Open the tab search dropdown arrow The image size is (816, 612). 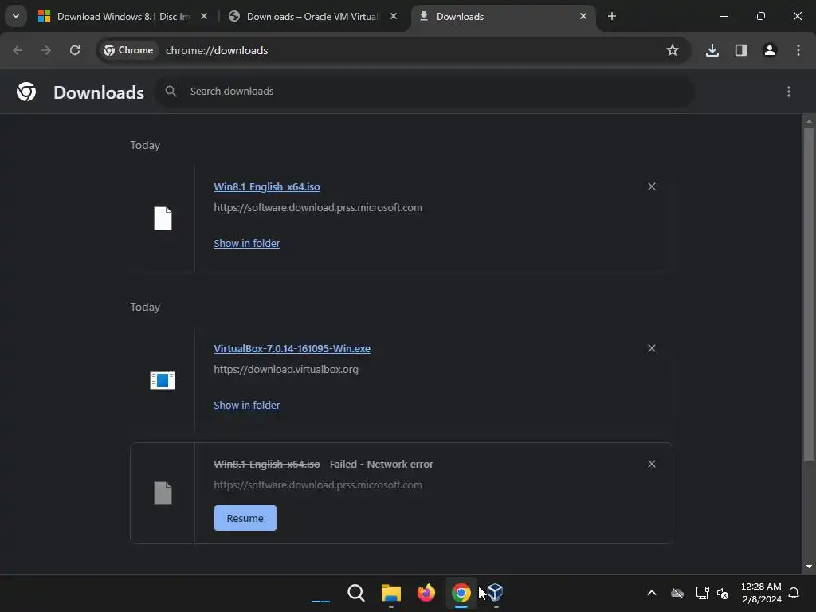point(16,16)
